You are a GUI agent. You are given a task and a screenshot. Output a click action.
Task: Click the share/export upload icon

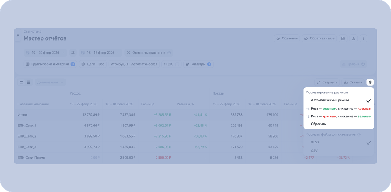coord(353,38)
